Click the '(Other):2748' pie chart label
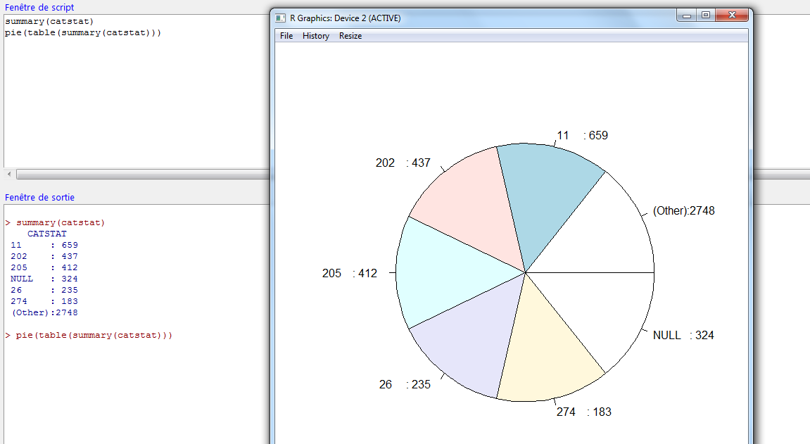 point(684,210)
